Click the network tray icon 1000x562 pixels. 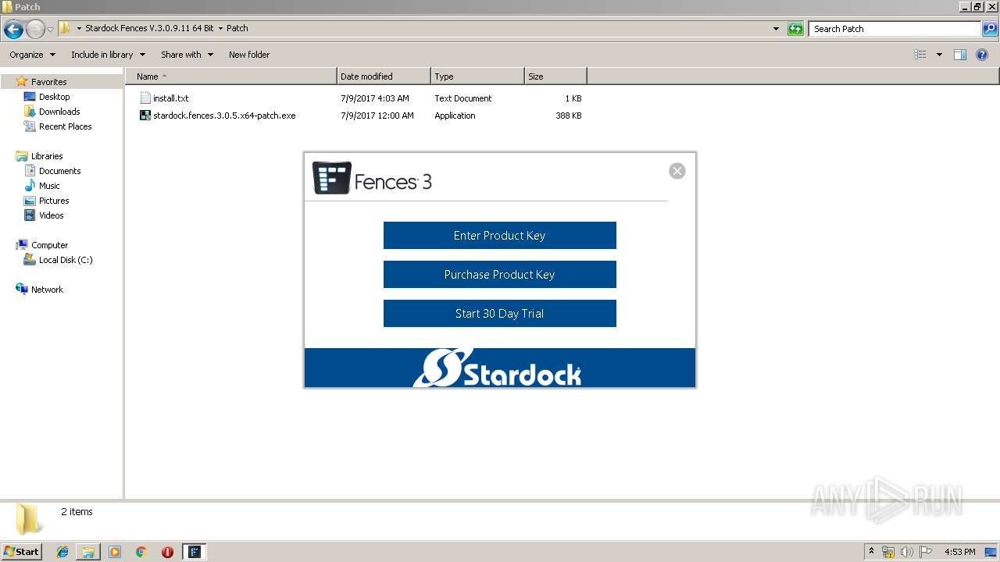coord(888,552)
